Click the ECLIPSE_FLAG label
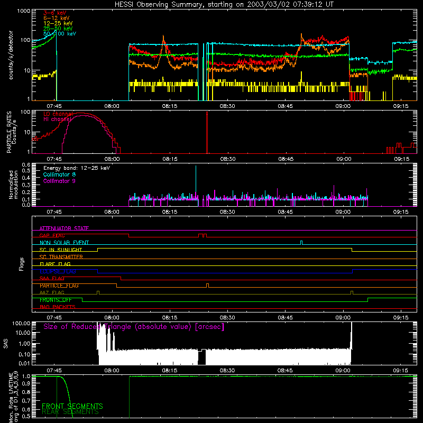Screen dimensions: 423x423 point(58,271)
